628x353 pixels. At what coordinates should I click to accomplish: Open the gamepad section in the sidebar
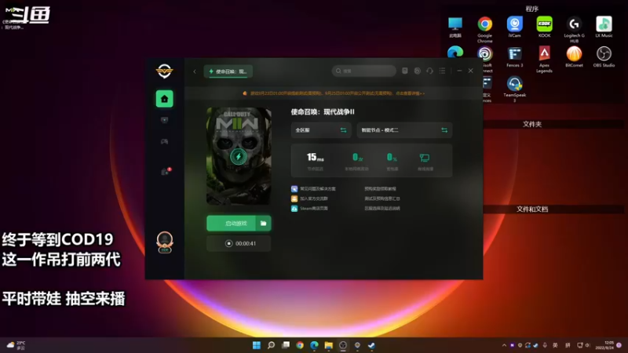pos(164,141)
